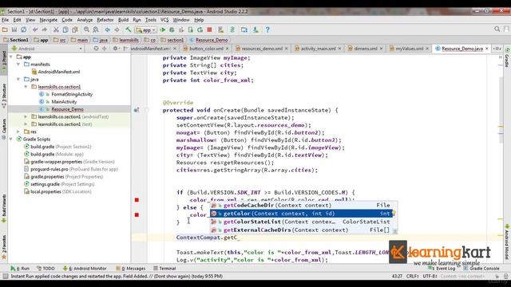The image size is (511, 287).
Task: Close the button_color.xml tab
Action: (227, 49)
